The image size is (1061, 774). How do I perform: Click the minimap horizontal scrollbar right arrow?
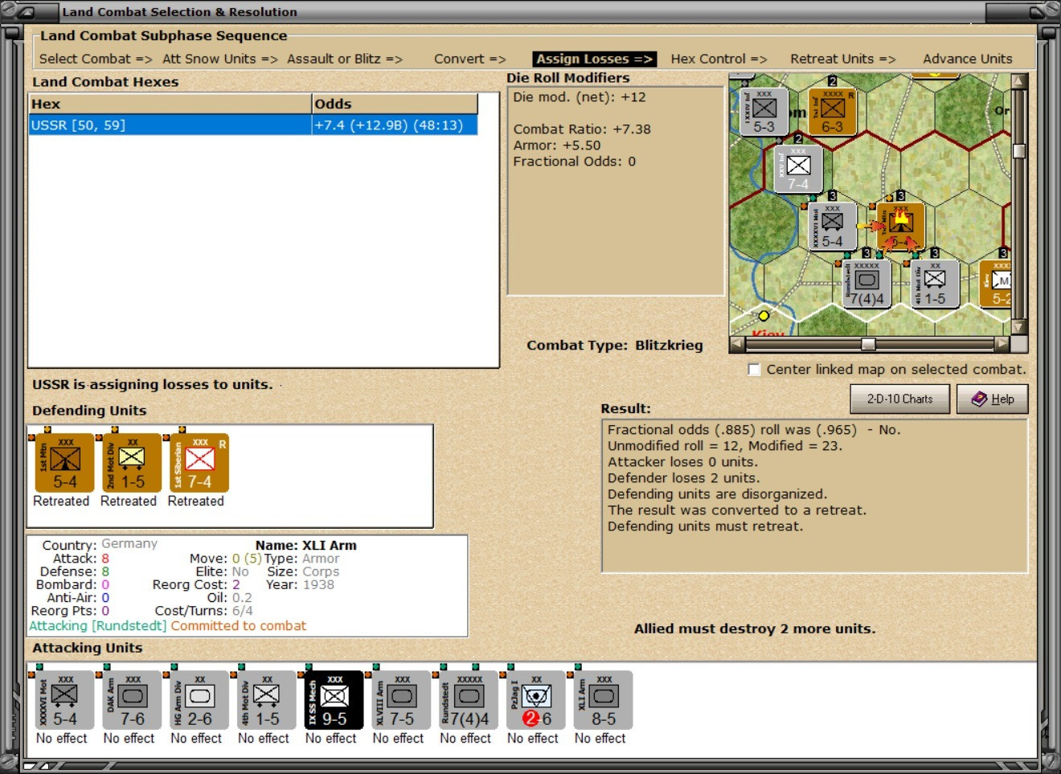click(x=1002, y=344)
